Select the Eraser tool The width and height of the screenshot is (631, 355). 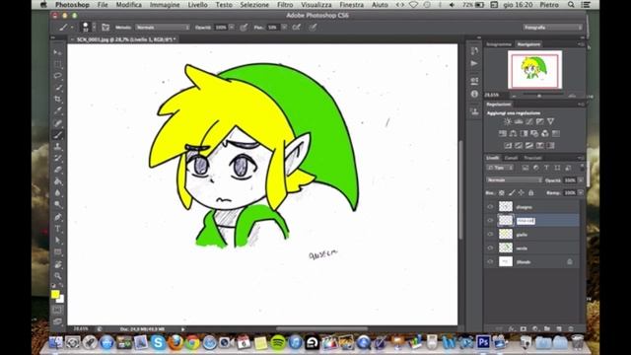pyautogui.click(x=58, y=170)
